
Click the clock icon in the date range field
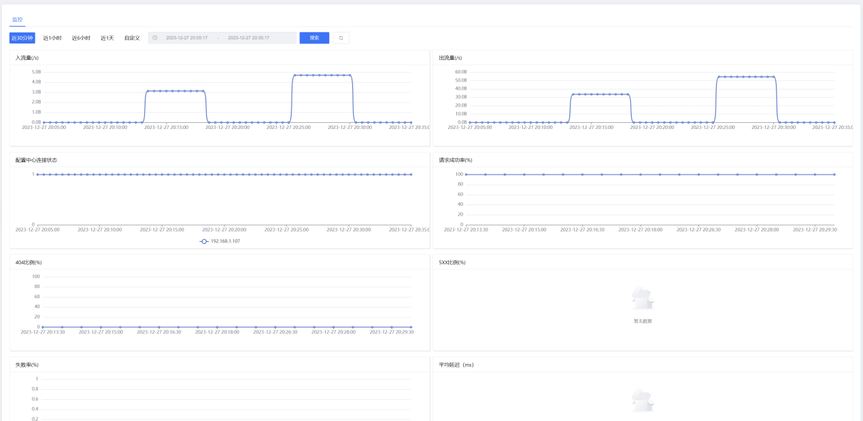click(x=155, y=38)
